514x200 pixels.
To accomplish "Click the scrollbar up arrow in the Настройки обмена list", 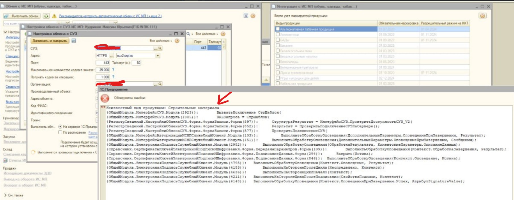I will point(224,42).
